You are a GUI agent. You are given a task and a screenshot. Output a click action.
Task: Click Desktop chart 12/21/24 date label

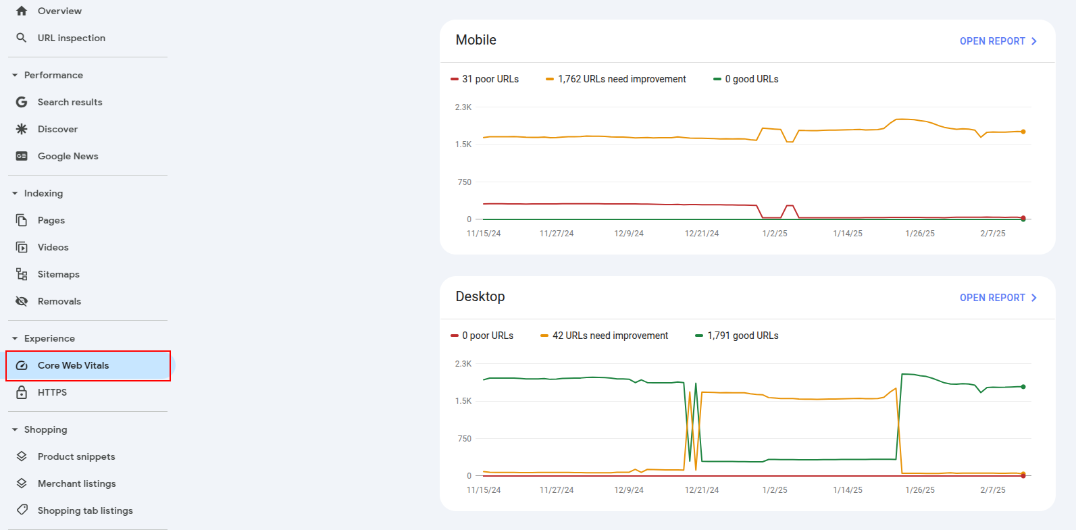[702, 490]
